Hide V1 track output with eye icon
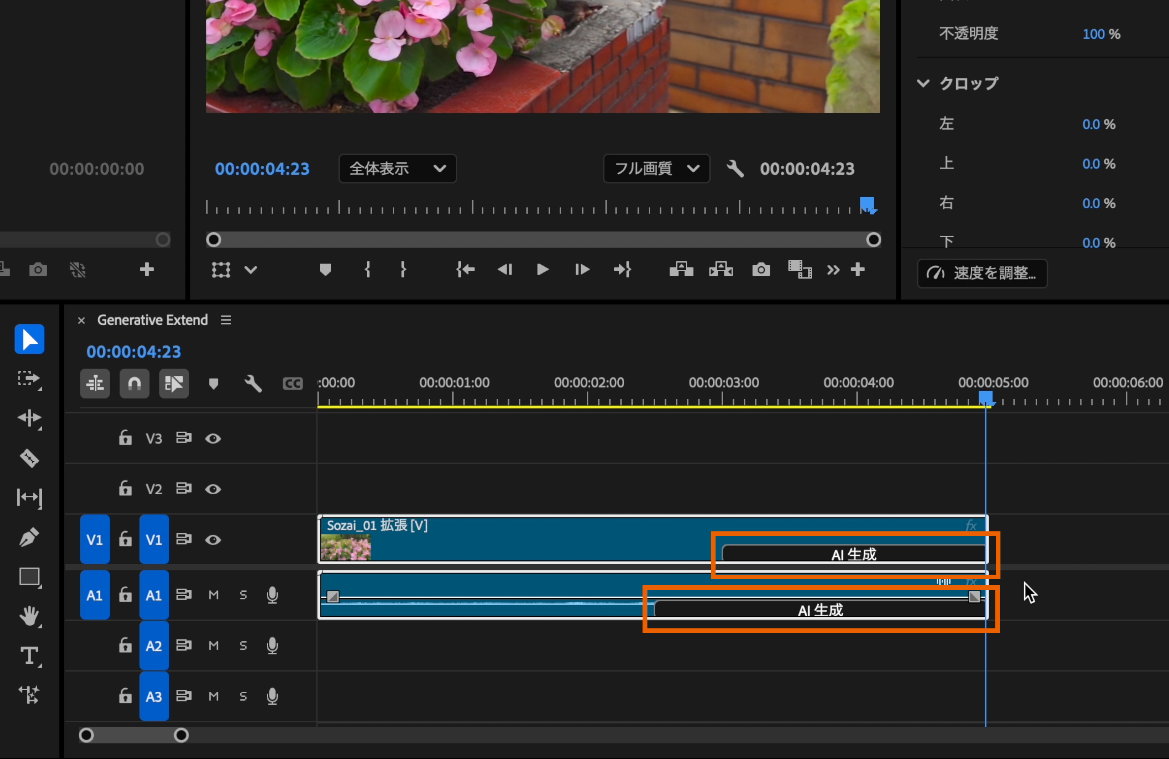1169x759 pixels. [x=213, y=540]
